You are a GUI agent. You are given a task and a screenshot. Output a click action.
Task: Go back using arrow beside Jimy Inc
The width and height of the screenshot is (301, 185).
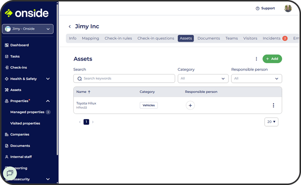(x=70, y=26)
